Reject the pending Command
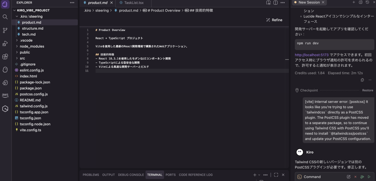 click(355, 177)
